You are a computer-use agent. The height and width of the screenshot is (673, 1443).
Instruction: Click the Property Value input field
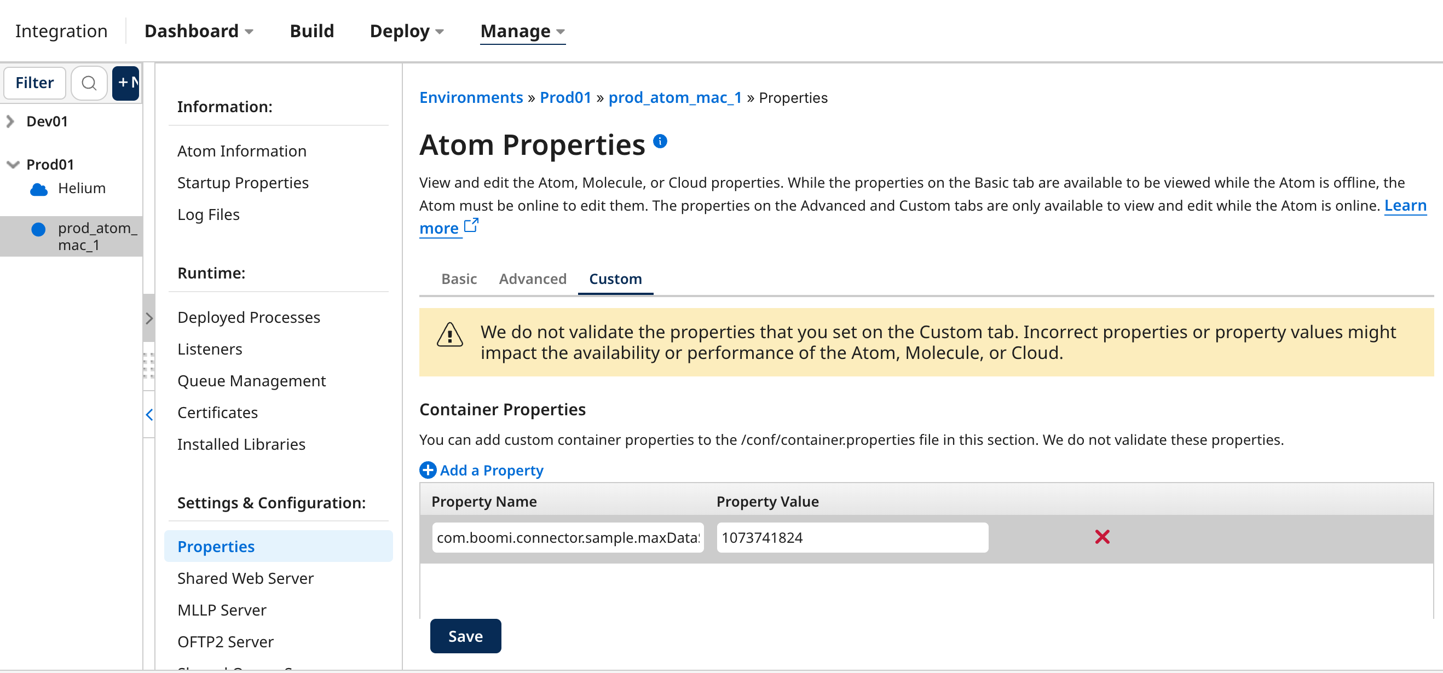coord(851,537)
